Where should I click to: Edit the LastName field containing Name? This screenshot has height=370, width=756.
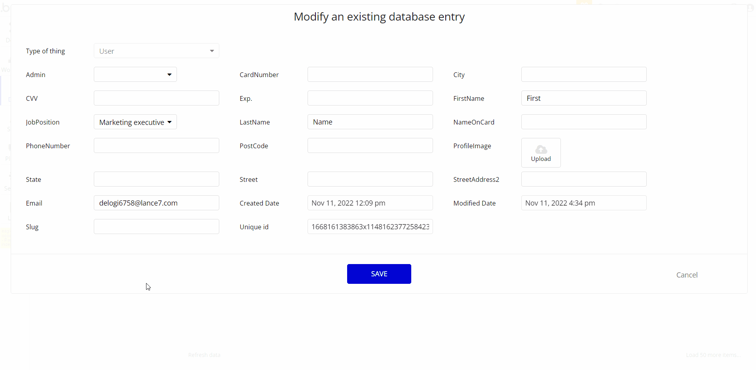click(x=370, y=122)
